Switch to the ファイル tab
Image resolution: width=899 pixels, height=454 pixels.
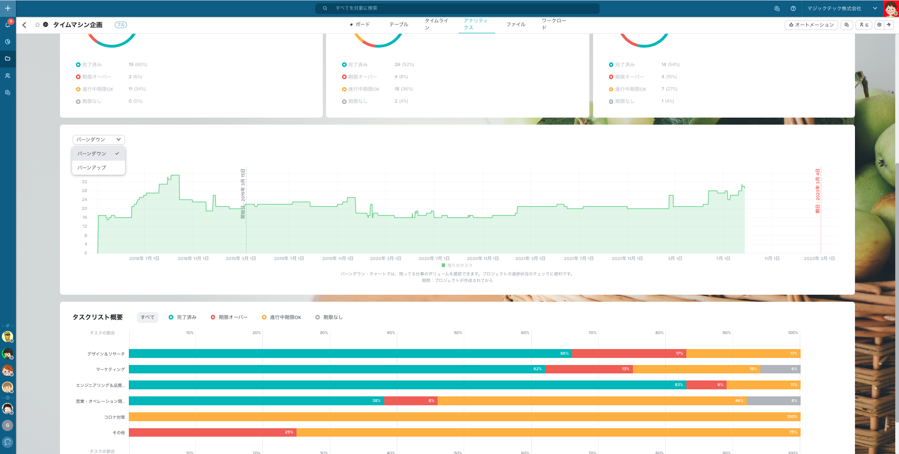tap(515, 24)
